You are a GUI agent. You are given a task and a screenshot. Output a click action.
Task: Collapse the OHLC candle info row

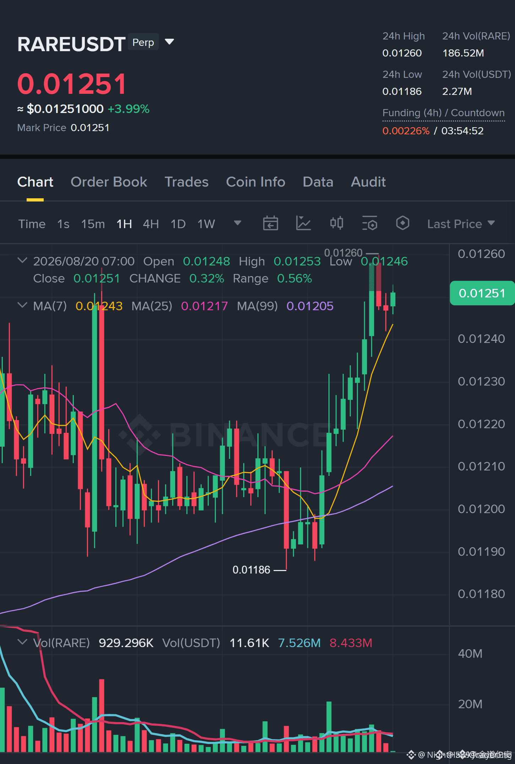point(22,260)
